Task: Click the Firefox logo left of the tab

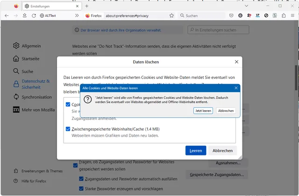Action: tap(16, 6)
